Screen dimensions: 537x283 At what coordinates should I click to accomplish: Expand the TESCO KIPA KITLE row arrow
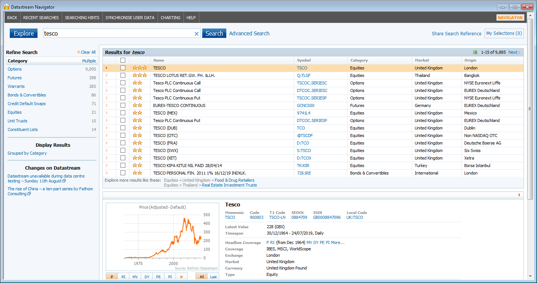(107, 166)
